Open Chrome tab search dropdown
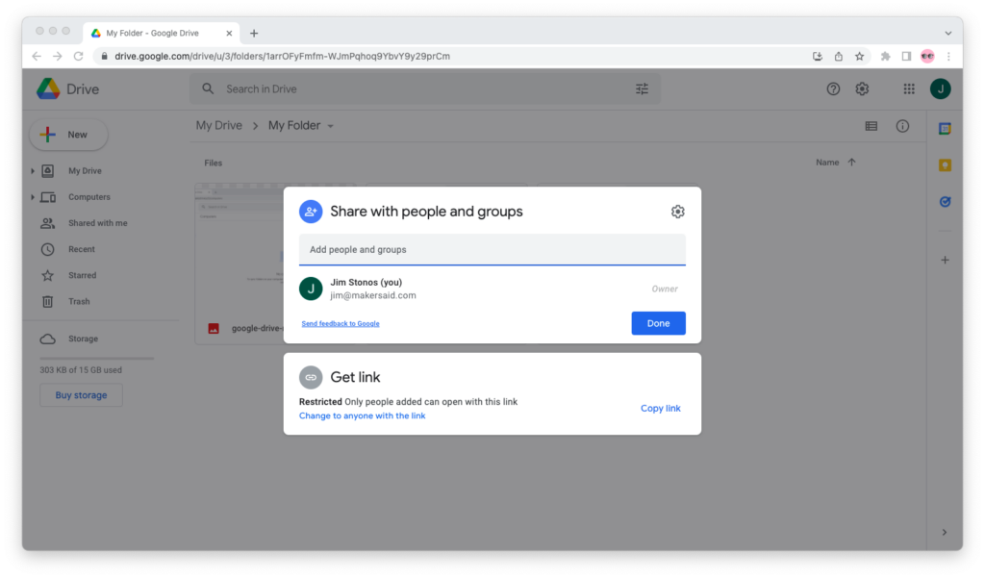 (x=947, y=33)
